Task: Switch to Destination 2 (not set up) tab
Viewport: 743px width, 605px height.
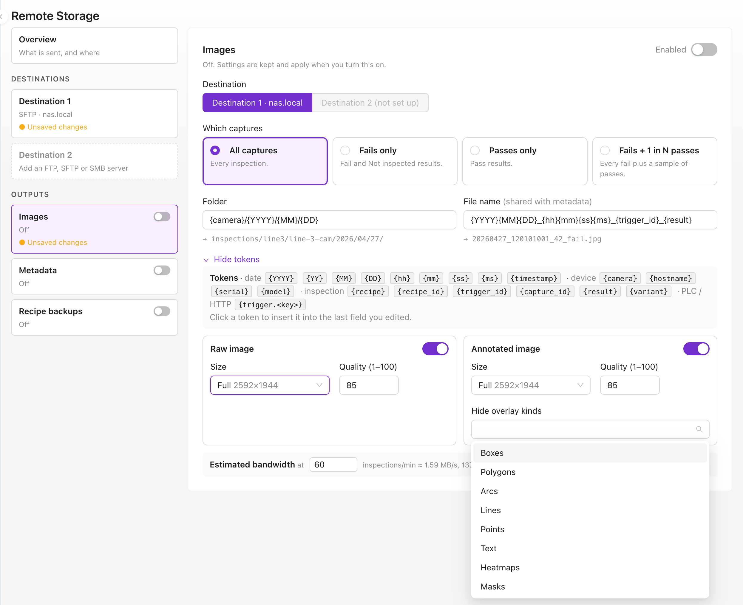Action: click(370, 103)
